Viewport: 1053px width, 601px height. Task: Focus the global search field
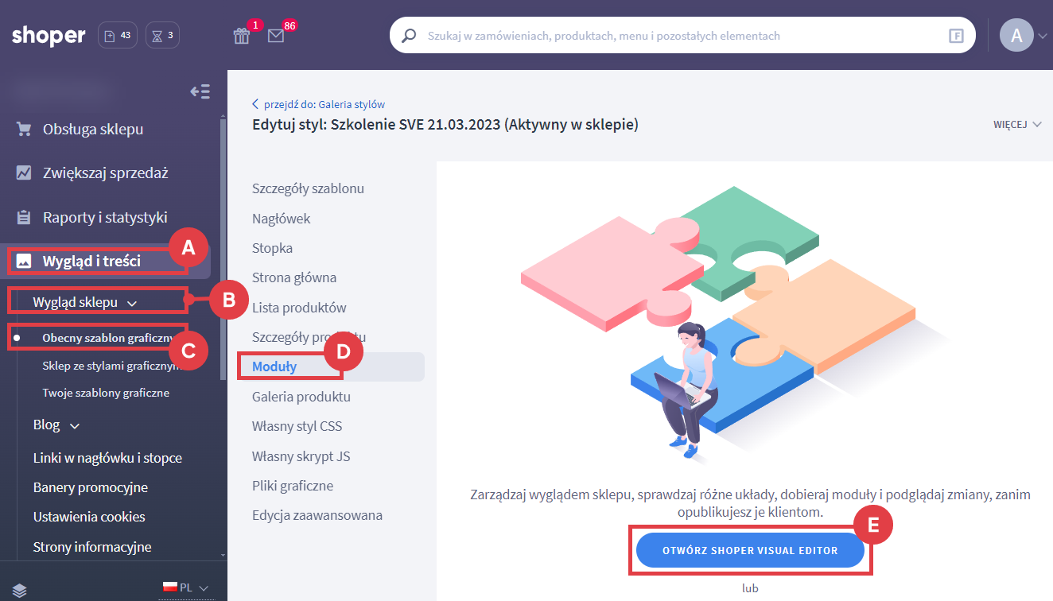(x=682, y=36)
